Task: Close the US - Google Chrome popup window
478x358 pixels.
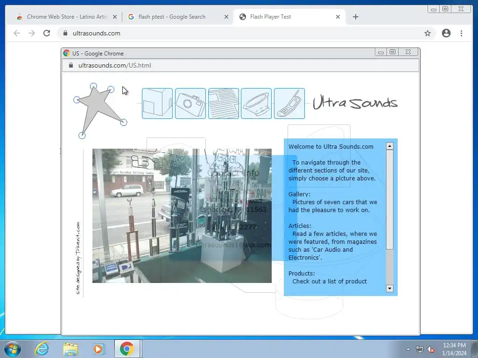Action: click(x=408, y=52)
